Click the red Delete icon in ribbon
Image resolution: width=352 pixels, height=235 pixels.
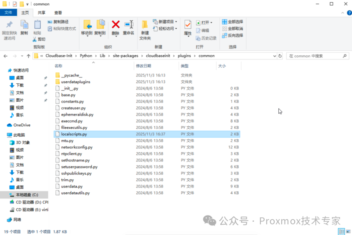pyautogui.click(x=115, y=25)
